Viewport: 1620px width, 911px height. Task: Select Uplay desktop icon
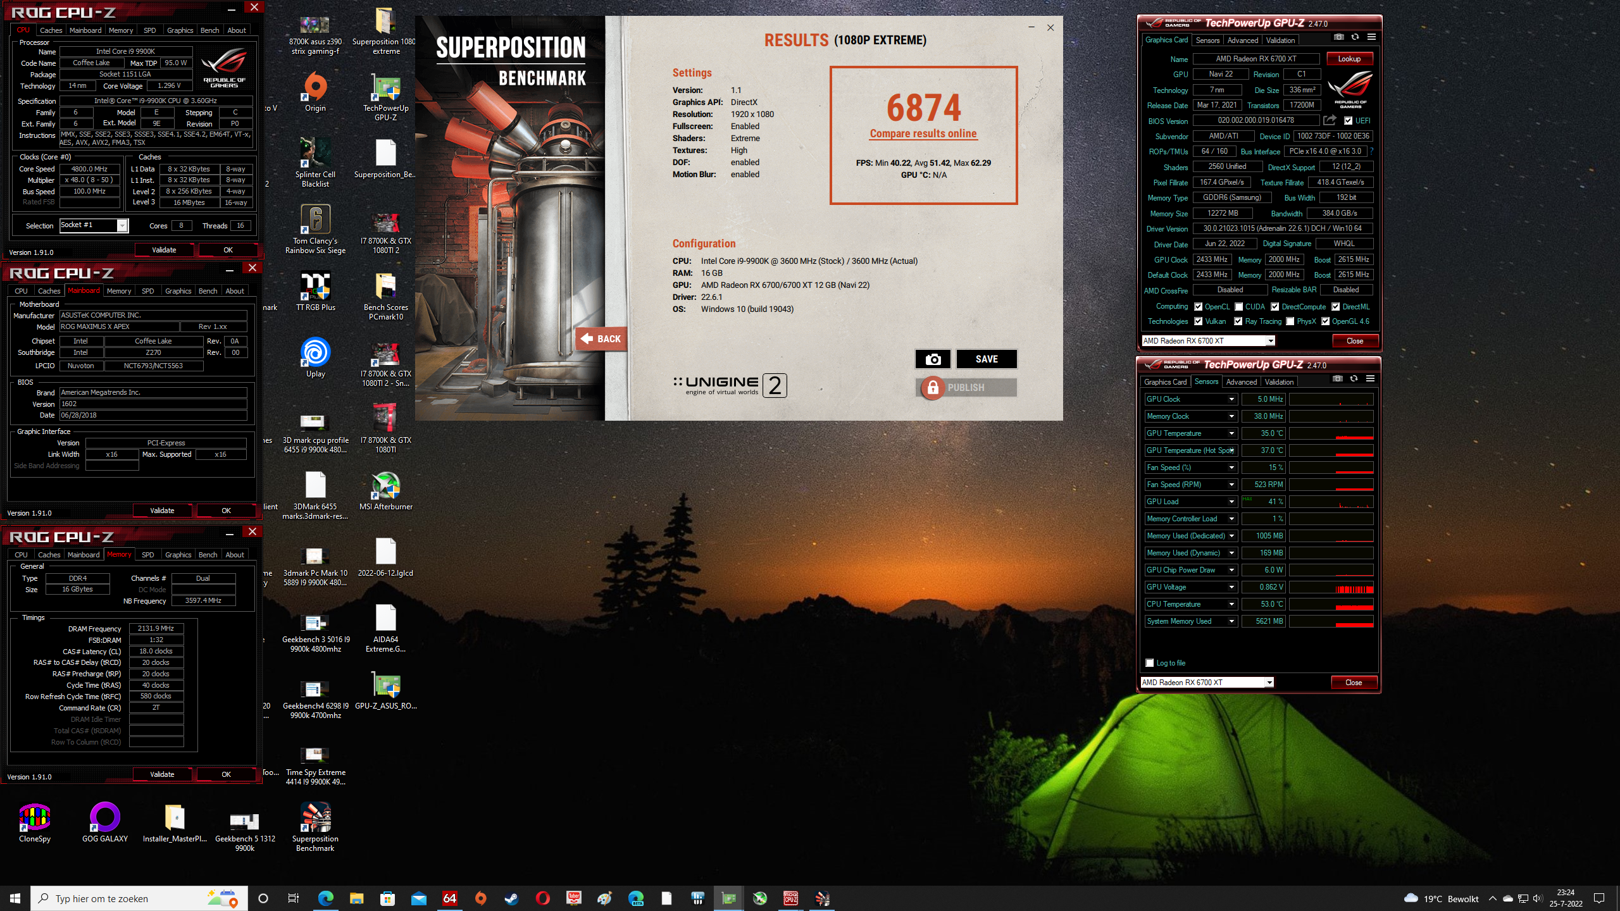coord(315,357)
